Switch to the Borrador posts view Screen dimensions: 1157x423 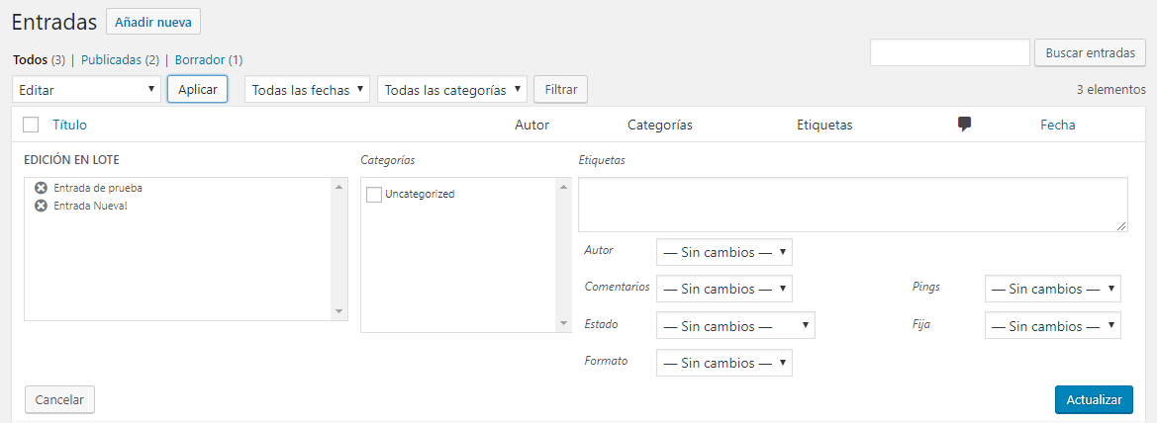point(207,59)
